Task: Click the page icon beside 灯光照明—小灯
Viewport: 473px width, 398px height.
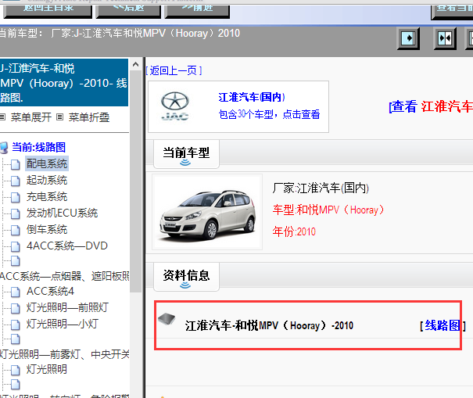Action: 16,324
